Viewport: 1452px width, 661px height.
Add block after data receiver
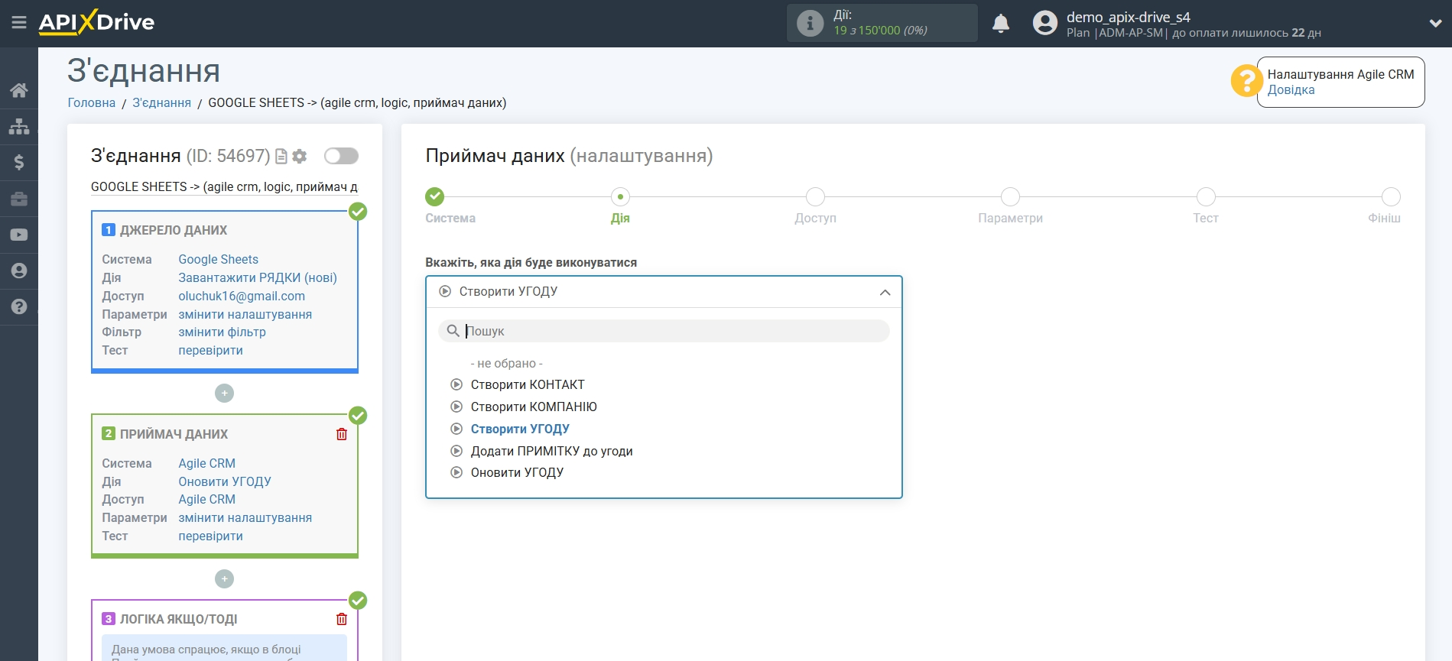click(x=224, y=579)
